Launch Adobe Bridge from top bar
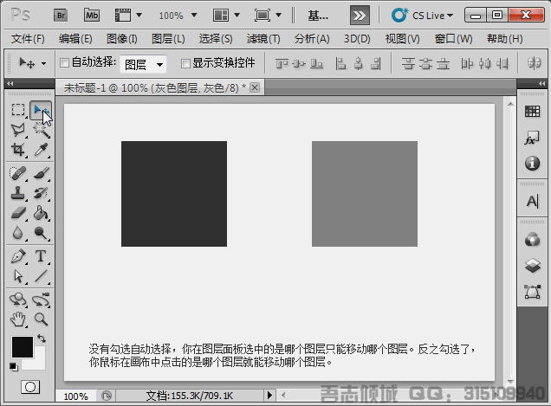551x406 pixels. (61, 15)
